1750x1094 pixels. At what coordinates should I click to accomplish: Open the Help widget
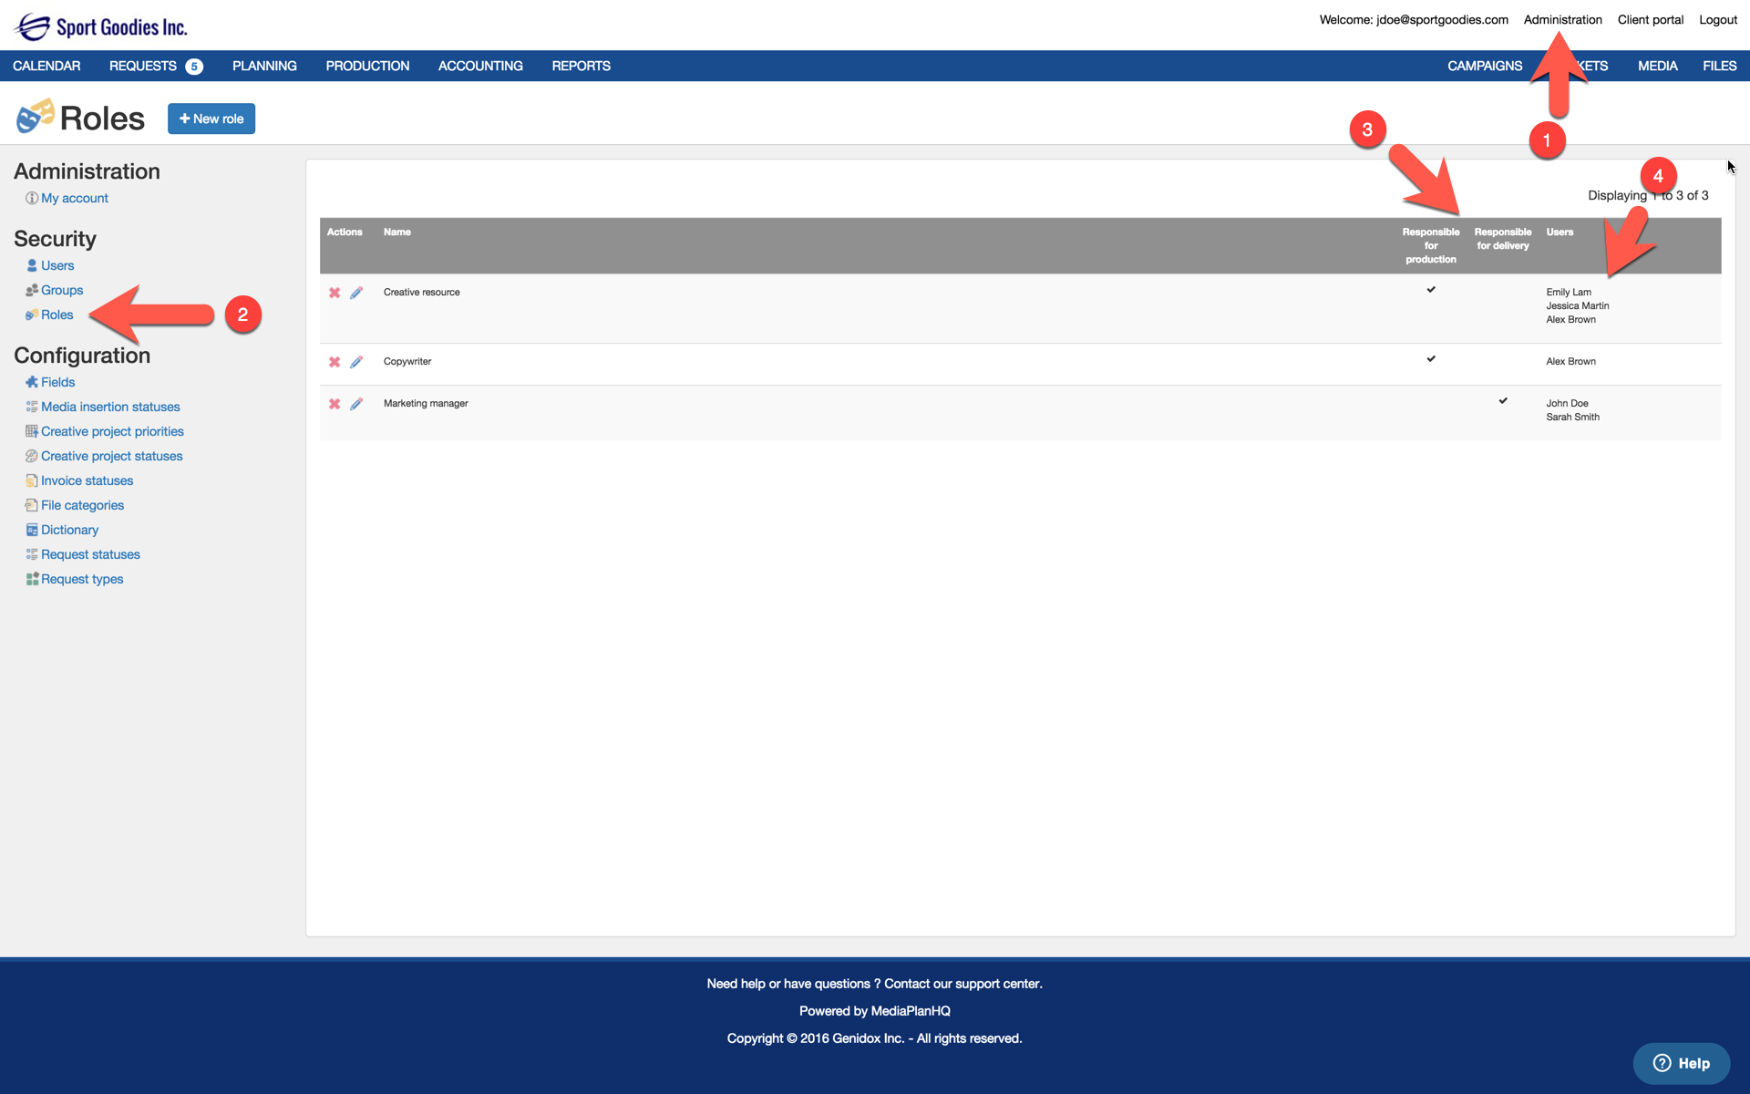tap(1681, 1063)
